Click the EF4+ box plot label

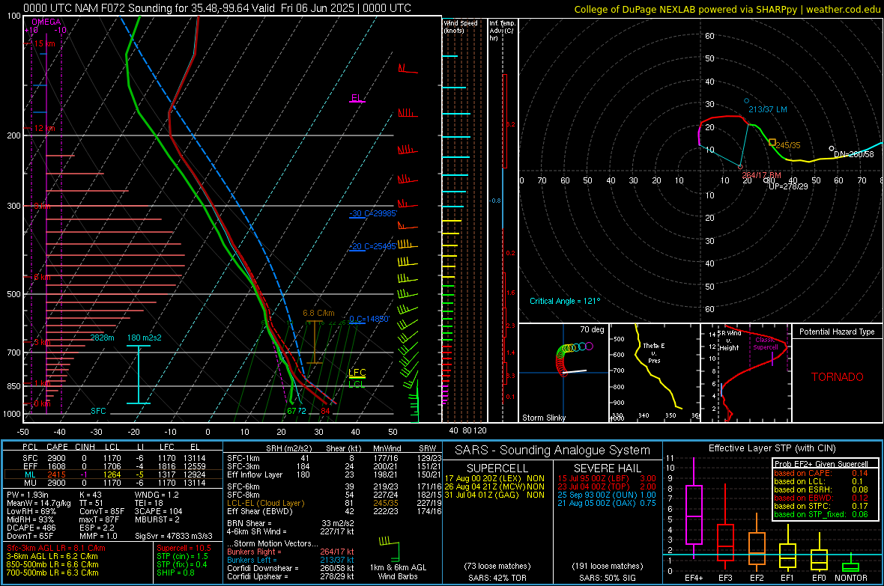pyautogui.click(x=694, y=578)
